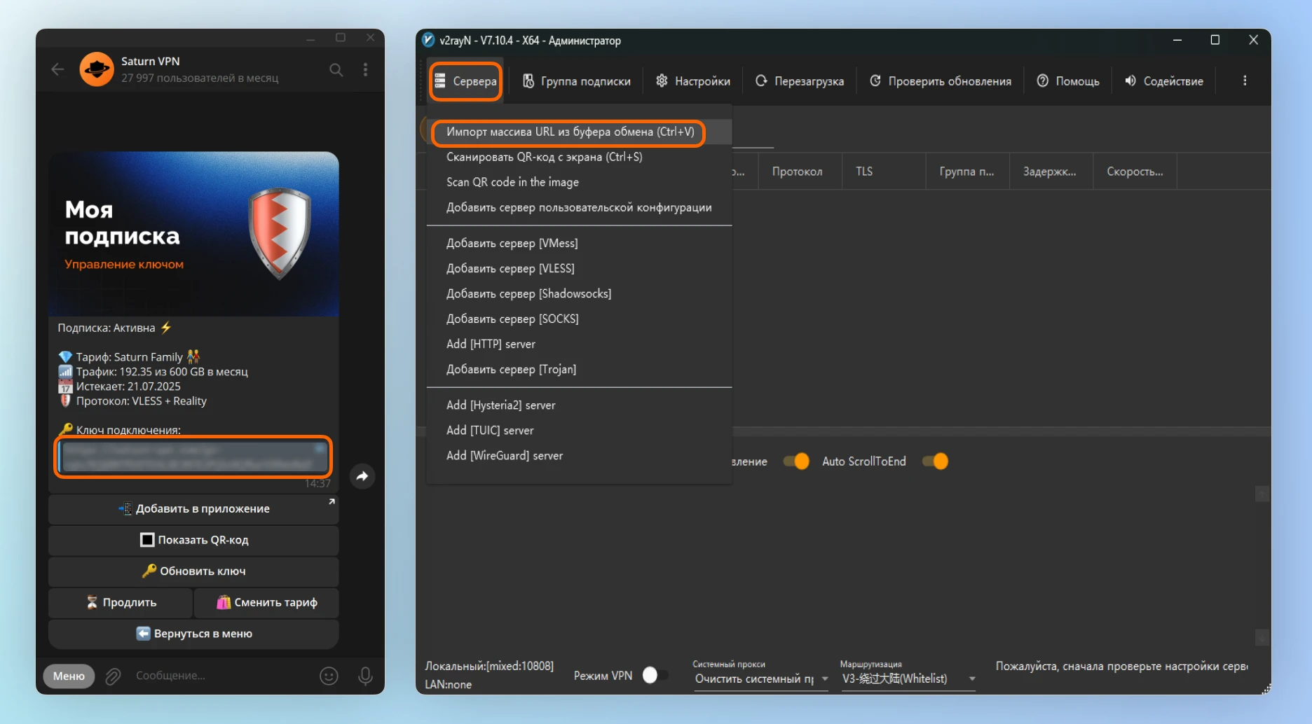Click the forward message arrow icon

(362, 476)
